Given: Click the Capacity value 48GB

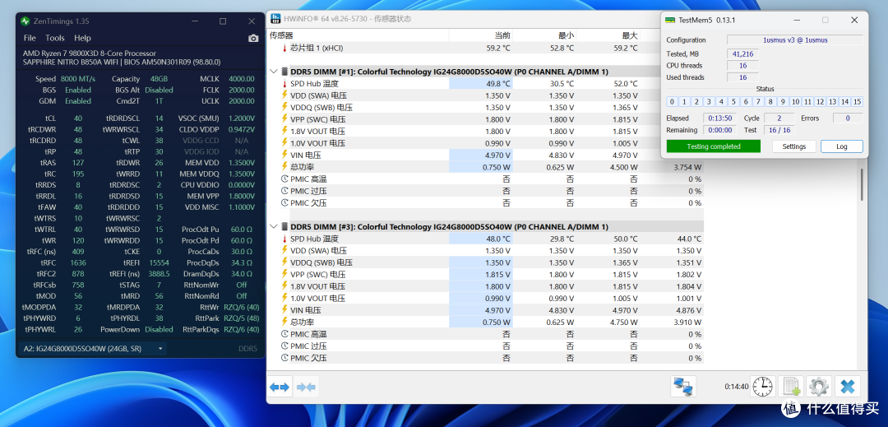Looking at the screenshot, I should coord(159,79).
